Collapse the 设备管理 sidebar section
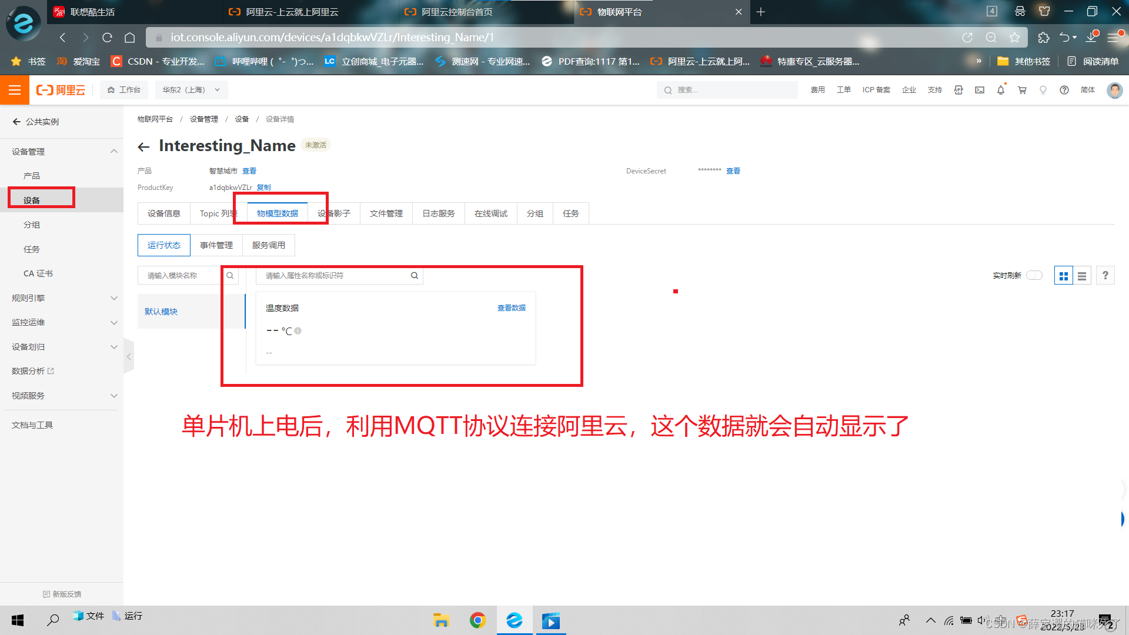The width and height of the screenshot is (1129, 635). point(114,152)
